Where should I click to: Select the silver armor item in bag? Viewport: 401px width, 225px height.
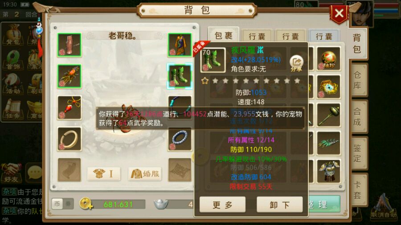[x=329, y=171]
